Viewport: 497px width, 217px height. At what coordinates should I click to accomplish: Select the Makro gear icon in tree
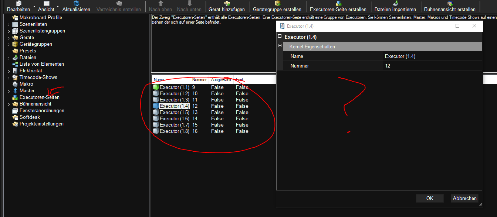15,84
